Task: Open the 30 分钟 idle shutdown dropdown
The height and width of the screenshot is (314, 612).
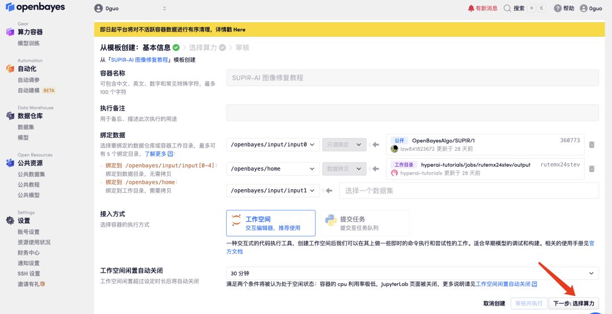Action: pyautogui.click(x=412, y=273)
